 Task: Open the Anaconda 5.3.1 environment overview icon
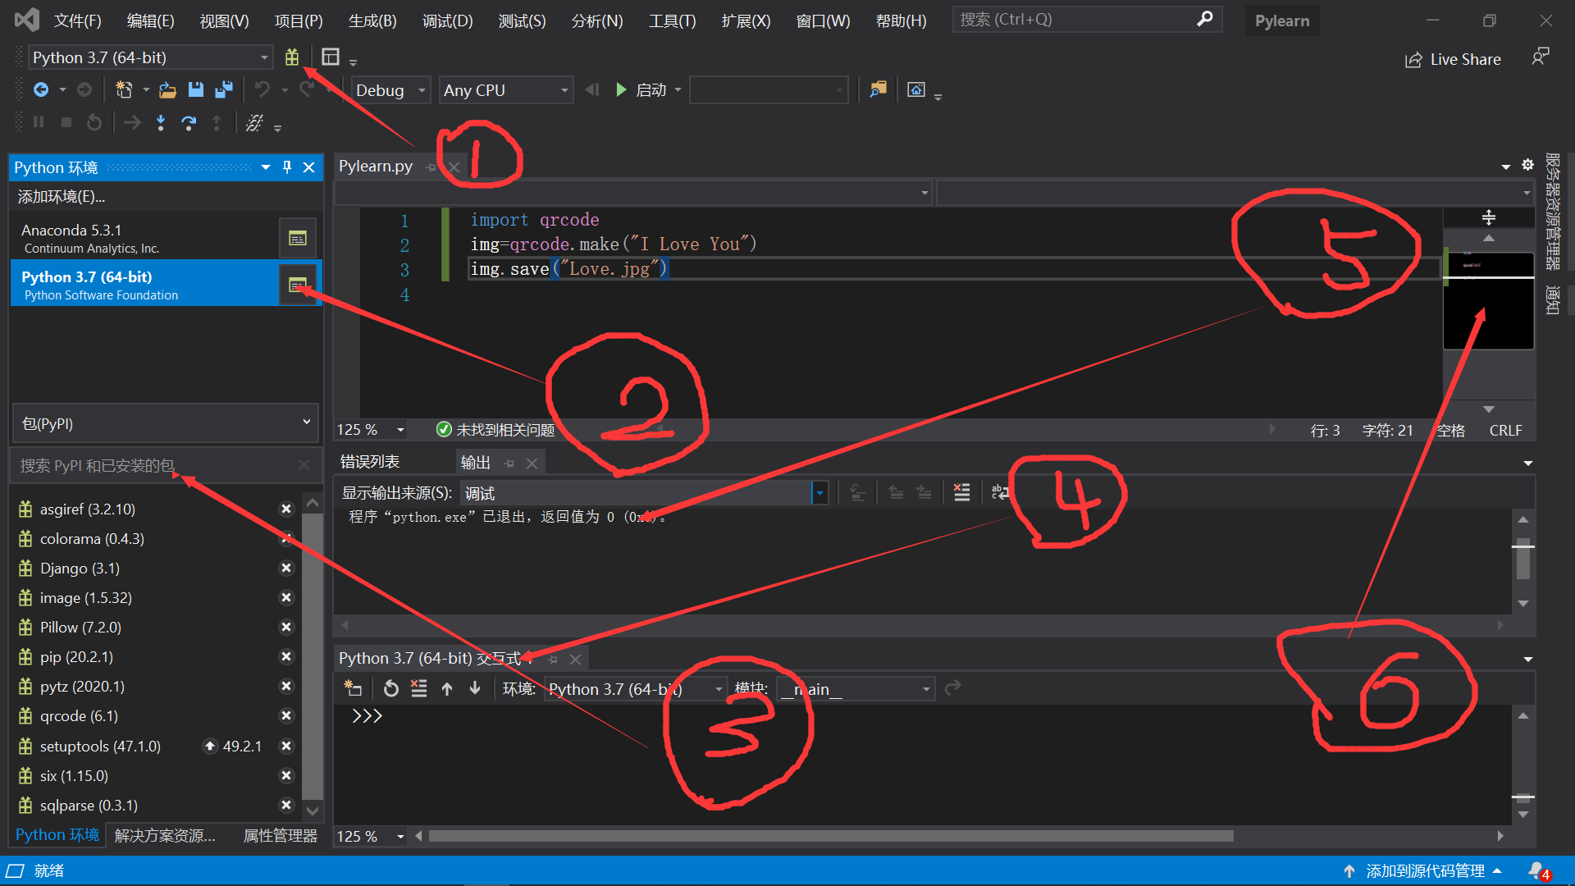click(x=297, y=237)
